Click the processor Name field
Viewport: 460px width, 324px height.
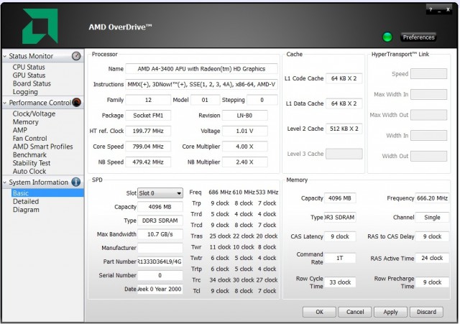[x=201, y=69]
